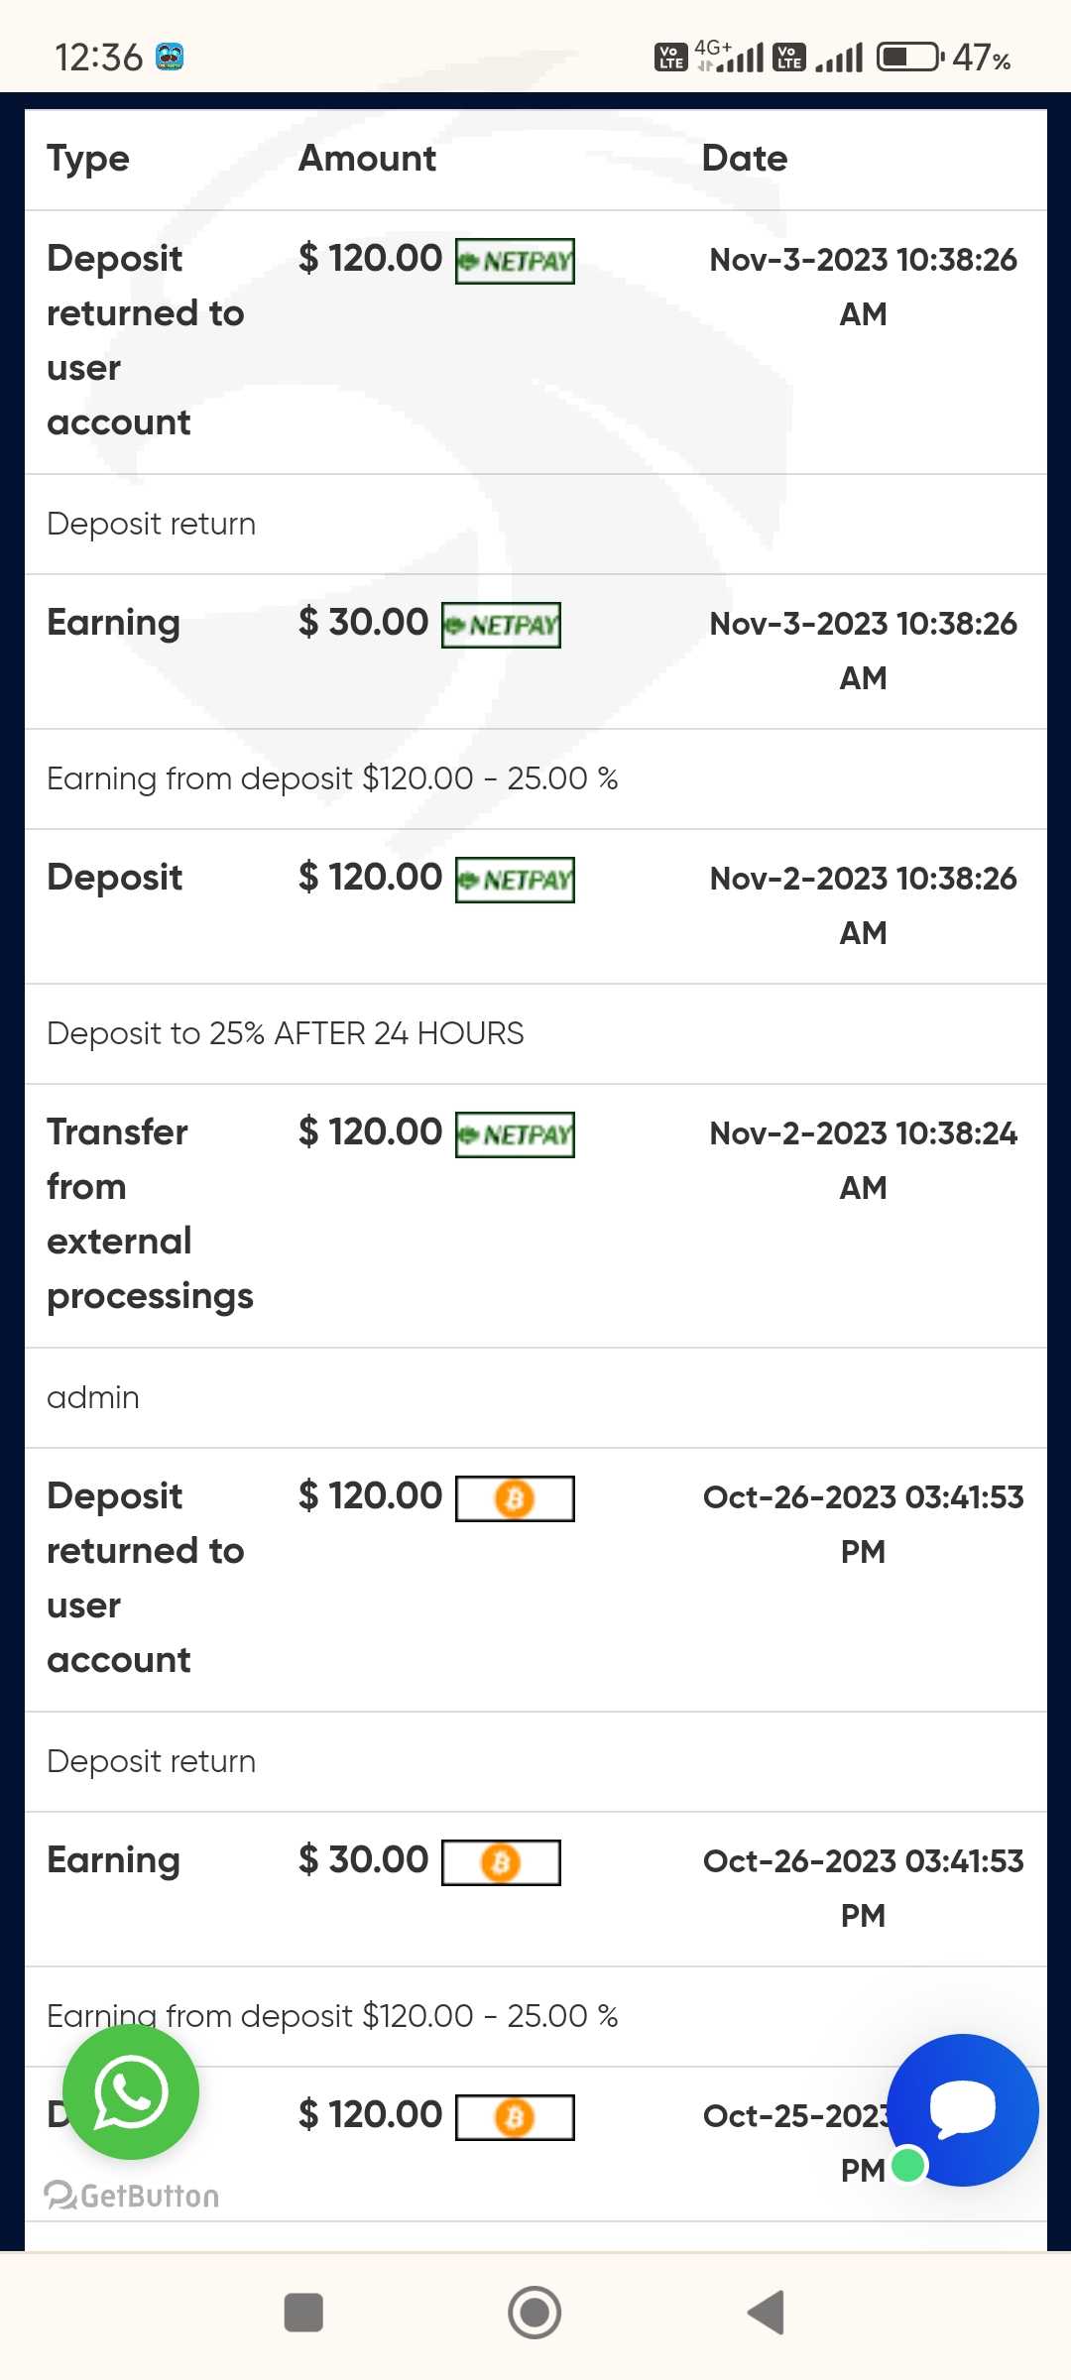
Task: Click the Type column header
Action: 88,159
